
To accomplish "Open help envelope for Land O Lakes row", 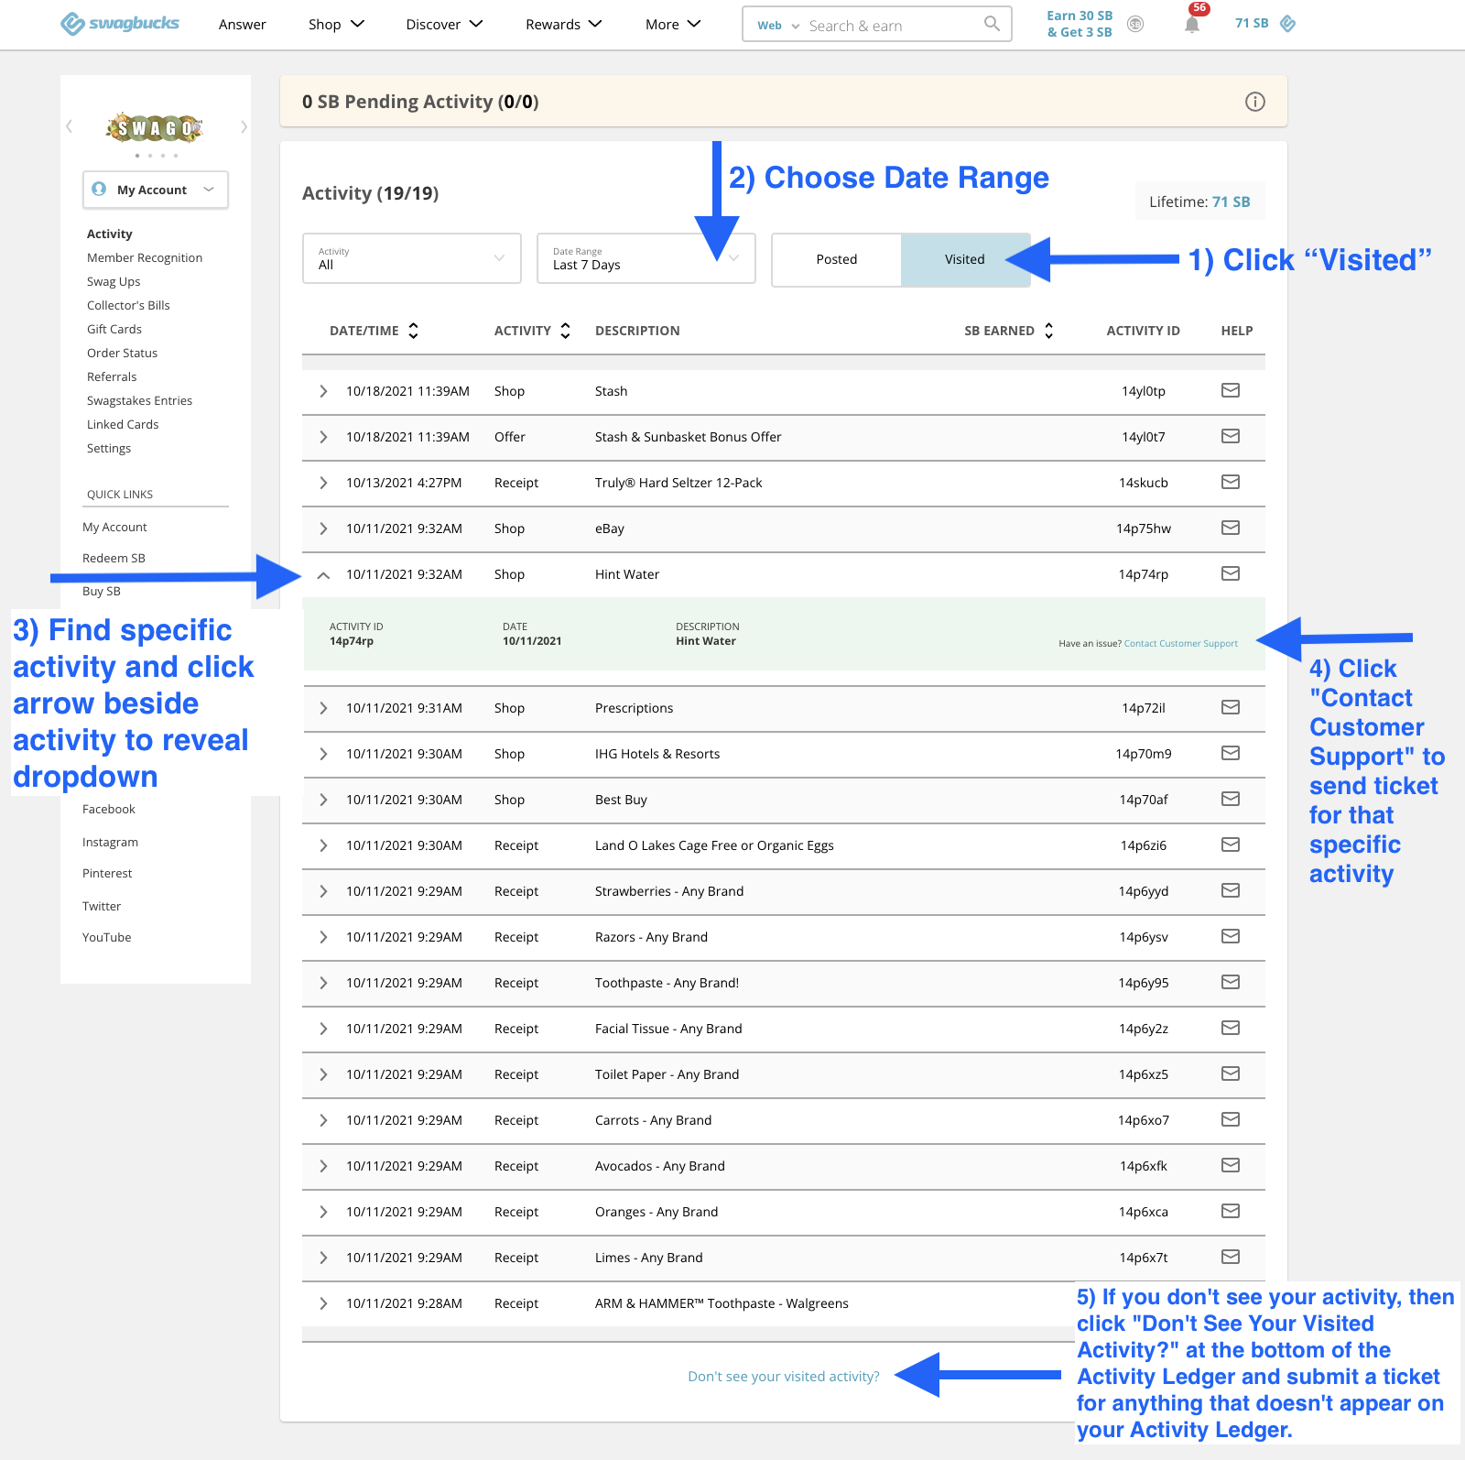I will coord(1231,844).
